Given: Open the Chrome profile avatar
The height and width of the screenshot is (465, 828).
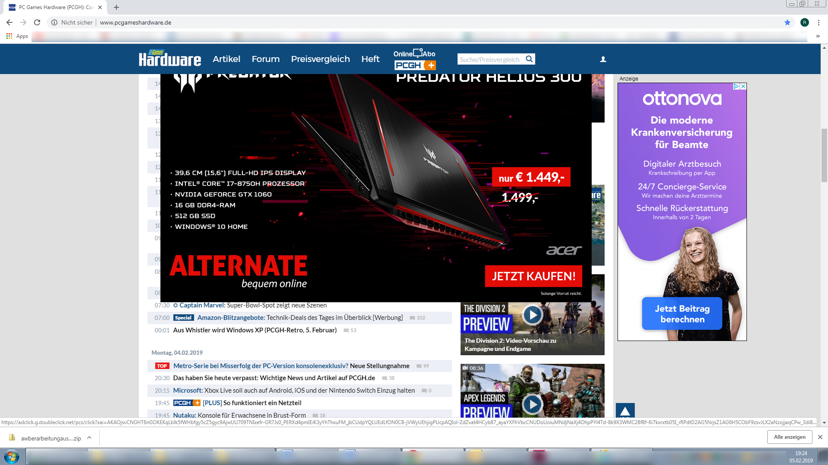Looking at the screenshot, I should (x=805, y=22).
